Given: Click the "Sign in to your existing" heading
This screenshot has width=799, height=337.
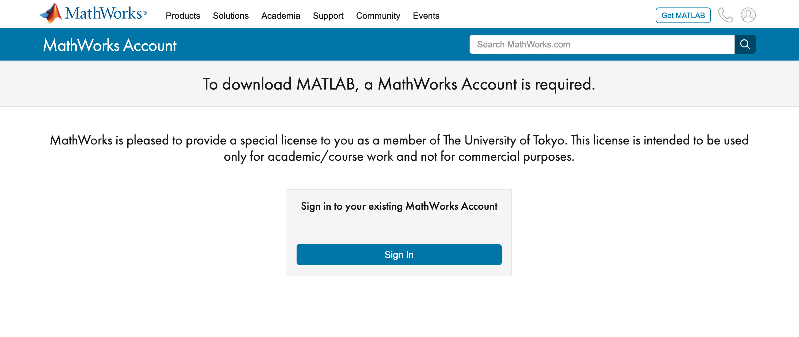Looking at the screenshot, I should pyautogui.click(x=399, y=206).
